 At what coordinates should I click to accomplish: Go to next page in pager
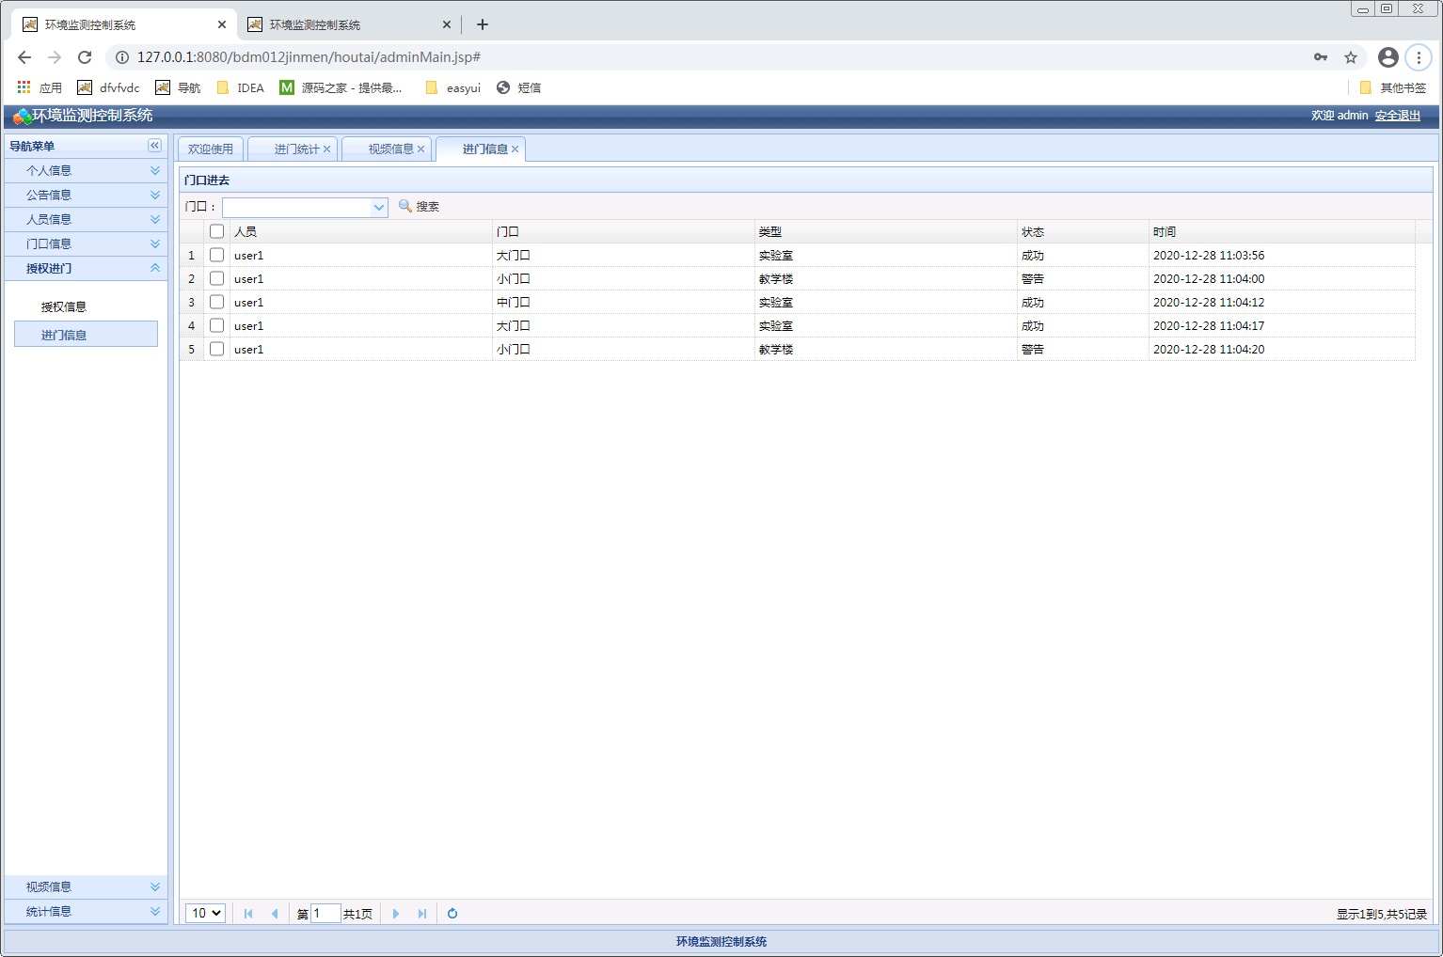[x=396, y=914]
